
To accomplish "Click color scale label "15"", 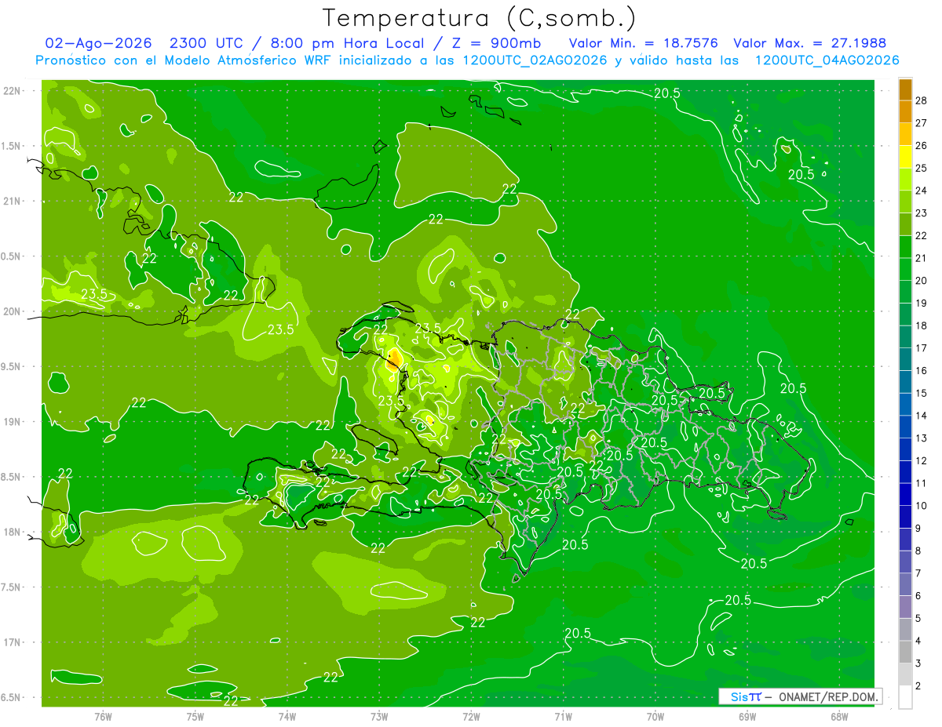I will coord(922,393).
